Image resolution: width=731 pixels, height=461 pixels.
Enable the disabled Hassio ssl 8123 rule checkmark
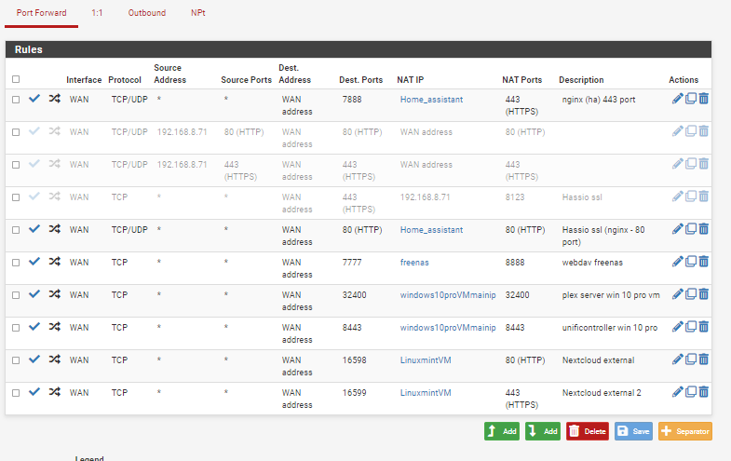pos(34,197)
